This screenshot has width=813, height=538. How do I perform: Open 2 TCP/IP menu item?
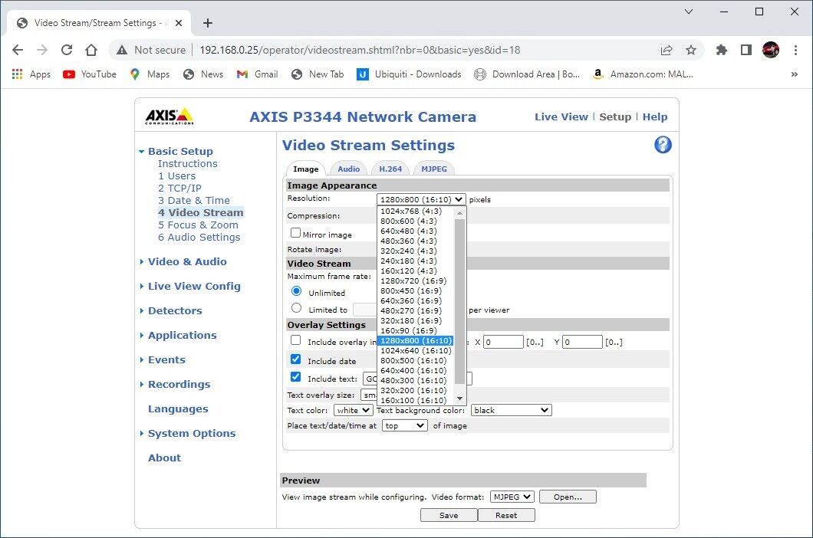(180, 188)
